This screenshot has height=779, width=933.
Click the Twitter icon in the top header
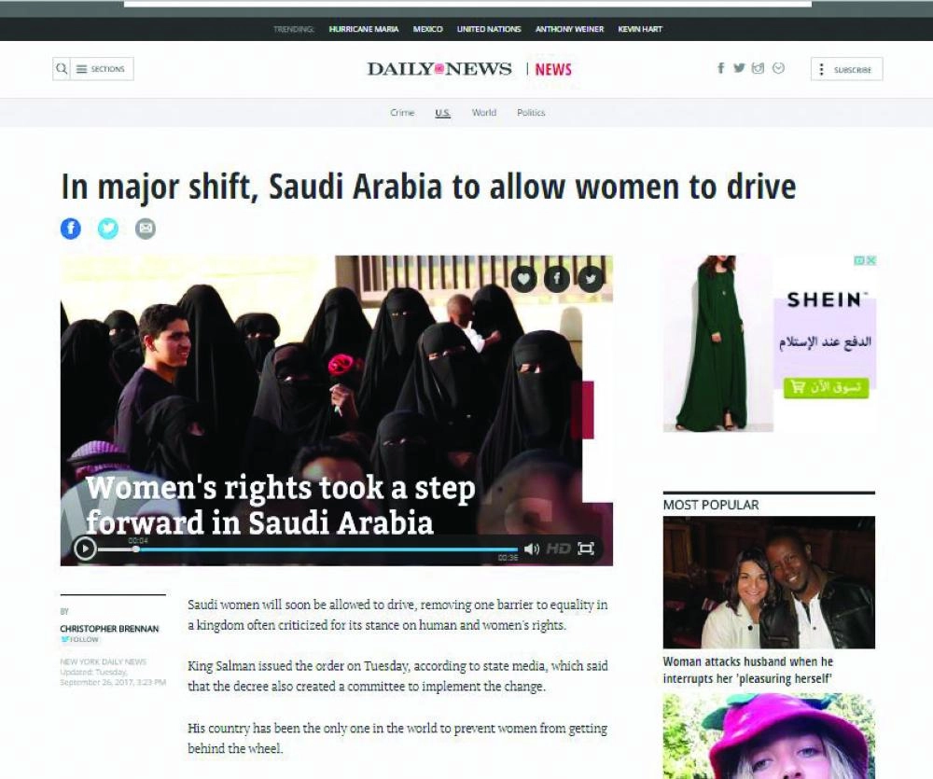739,68
